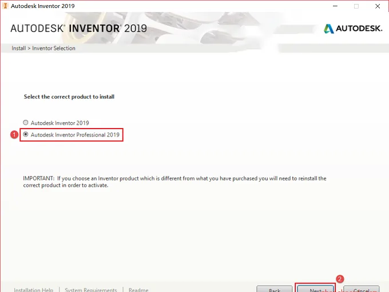Open the Readme link
The image size is (389, 292).
138,290
